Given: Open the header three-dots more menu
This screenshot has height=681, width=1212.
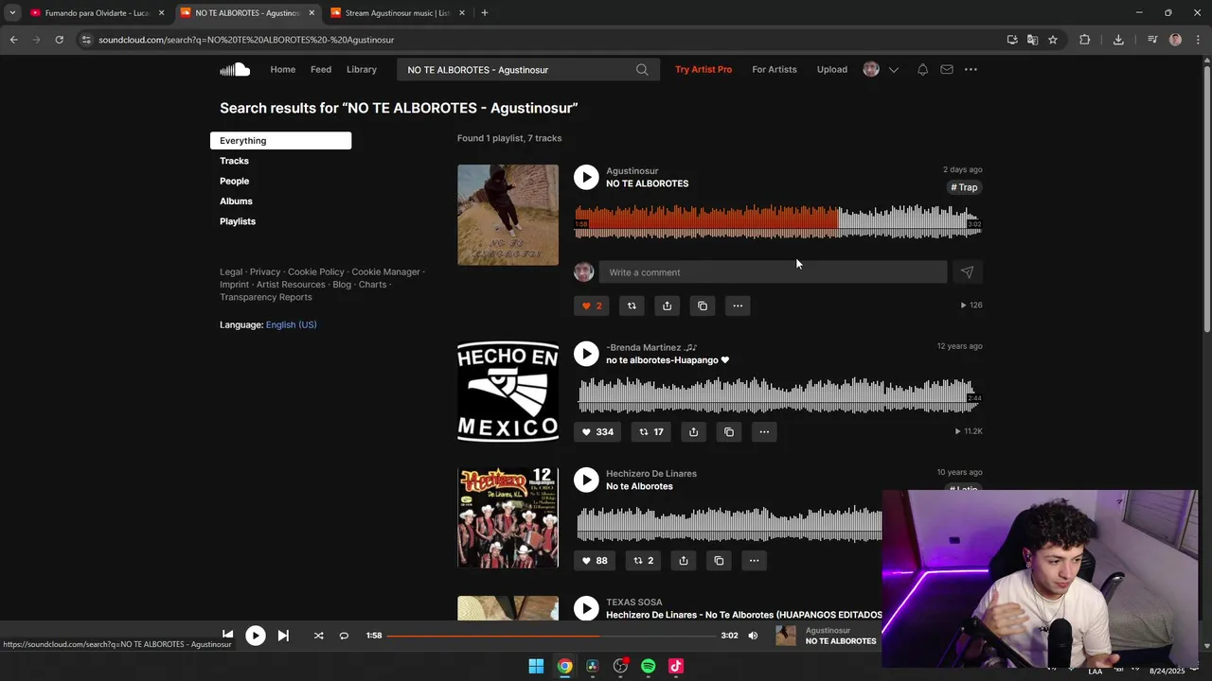Looking at the screenshot, I should (971, 69).
